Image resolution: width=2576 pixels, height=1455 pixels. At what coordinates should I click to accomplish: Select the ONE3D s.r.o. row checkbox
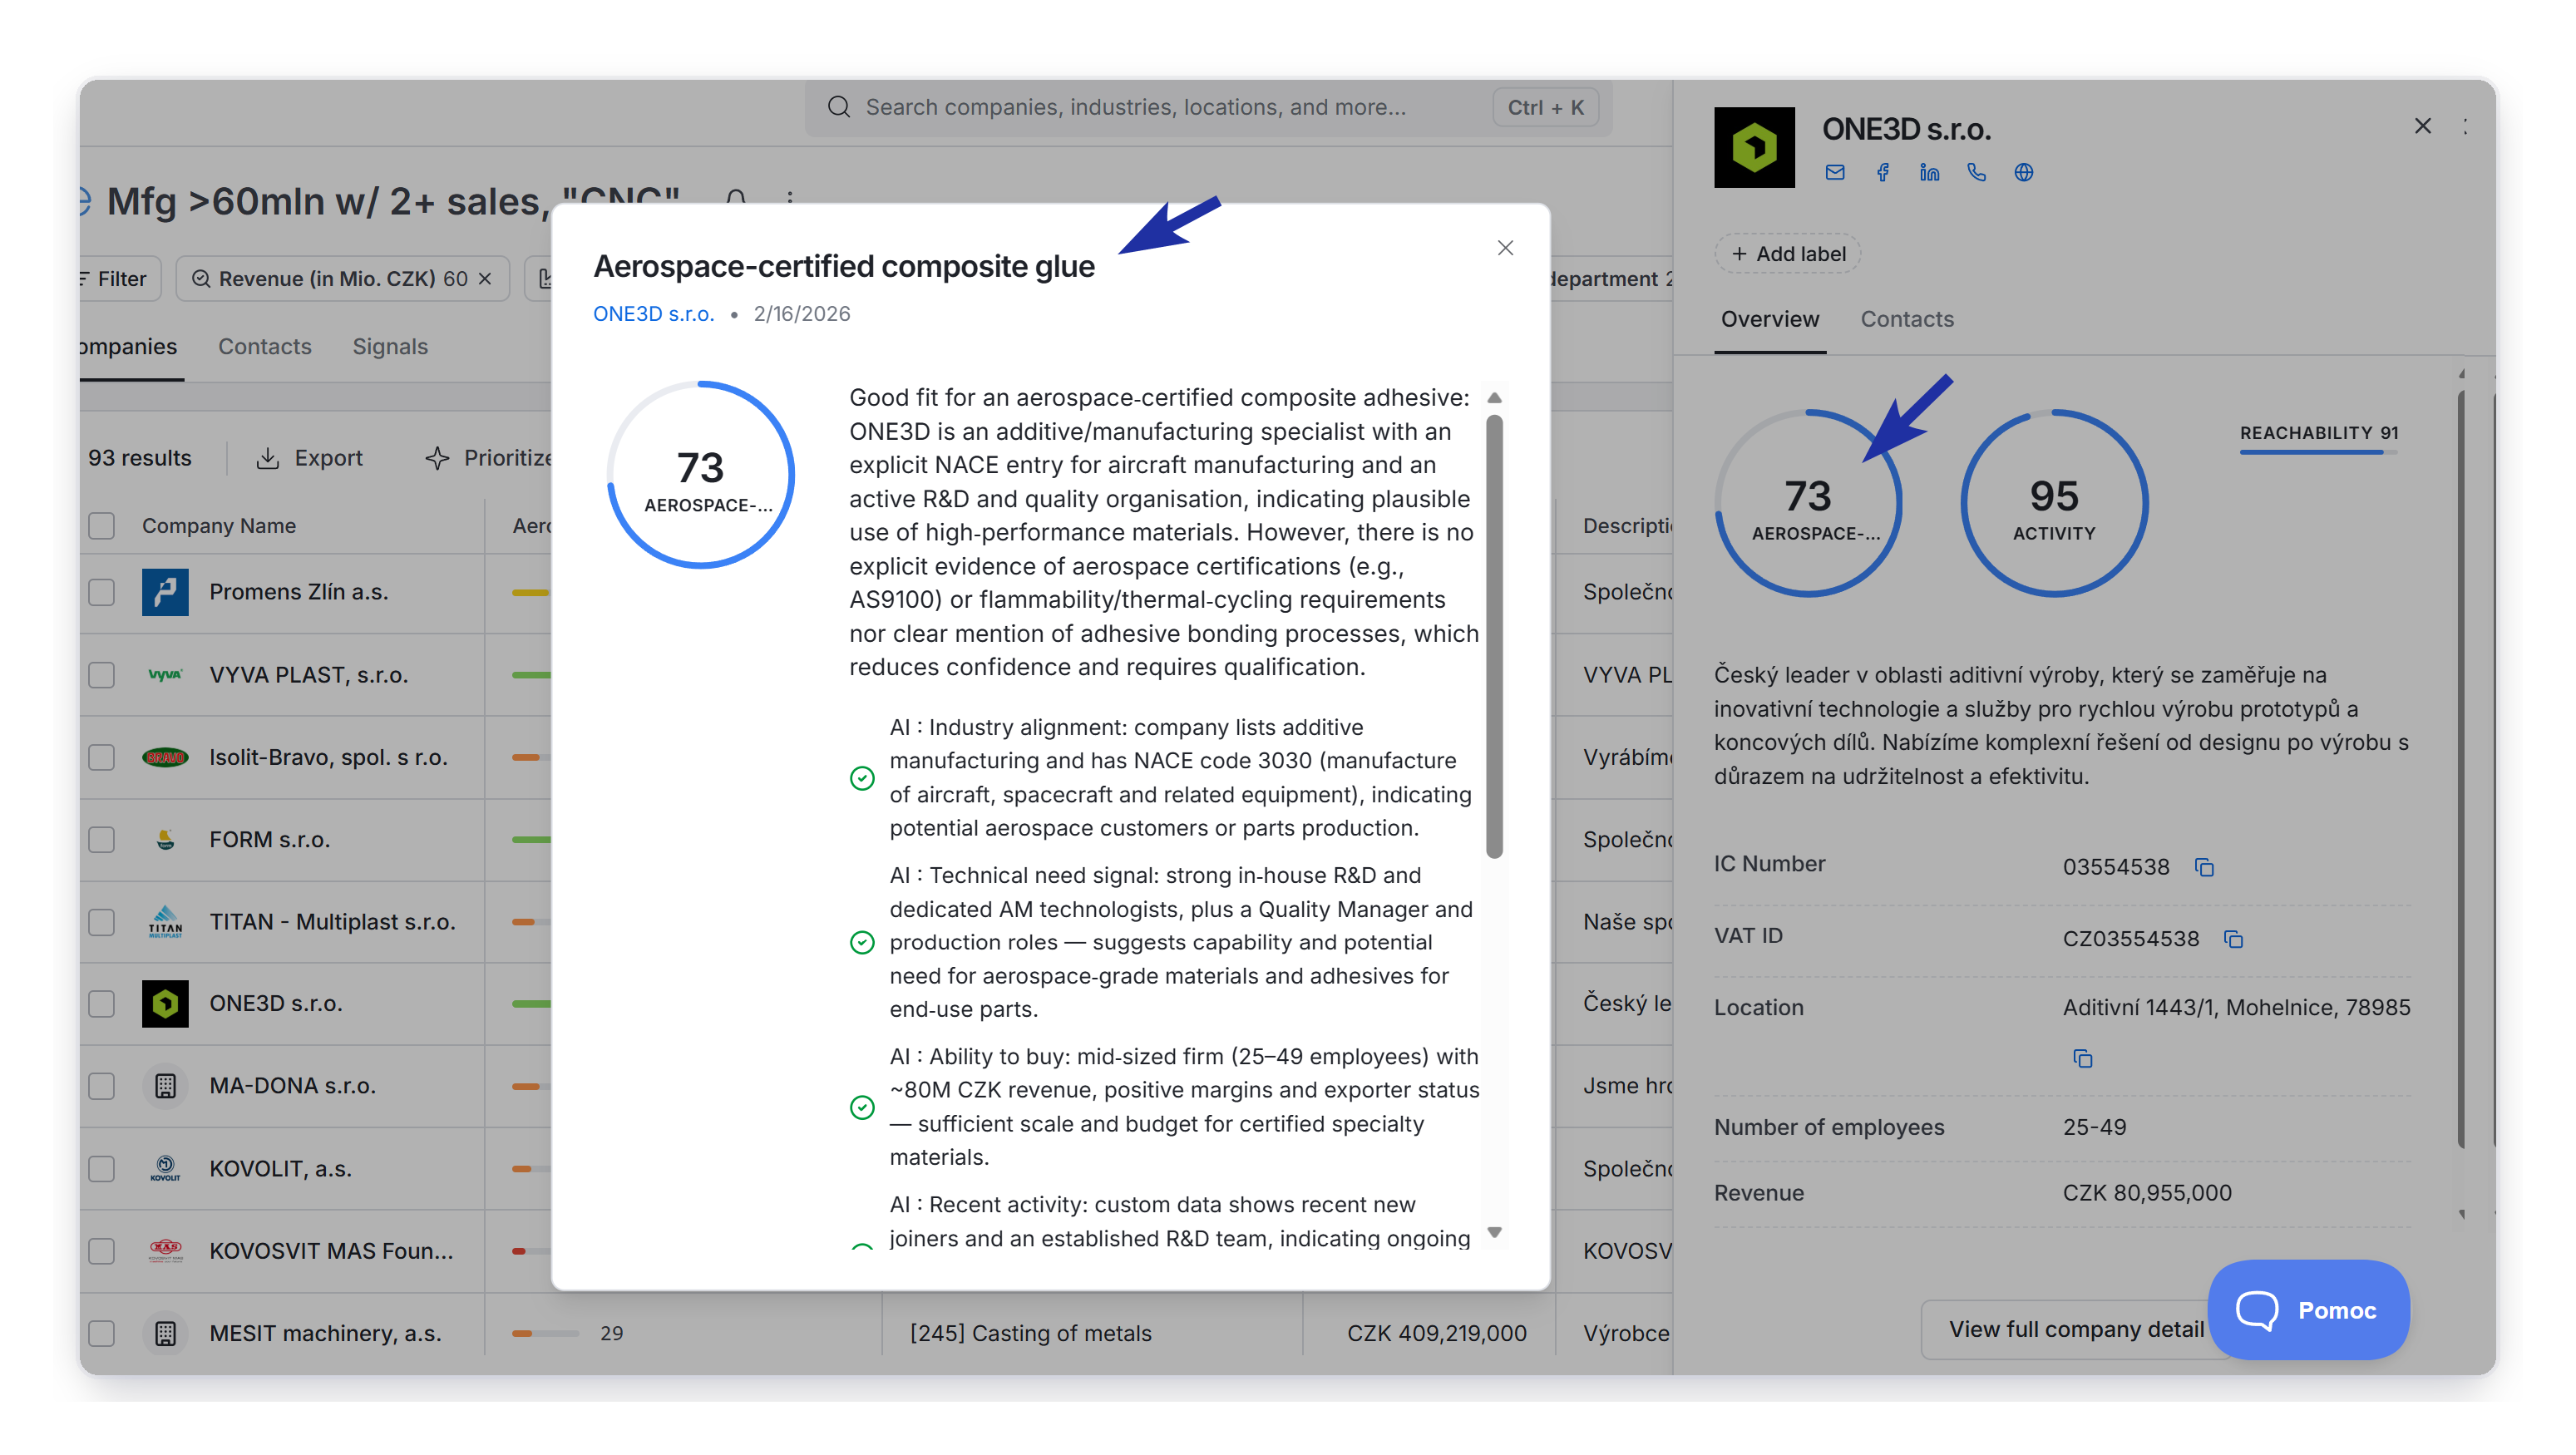101,1003
